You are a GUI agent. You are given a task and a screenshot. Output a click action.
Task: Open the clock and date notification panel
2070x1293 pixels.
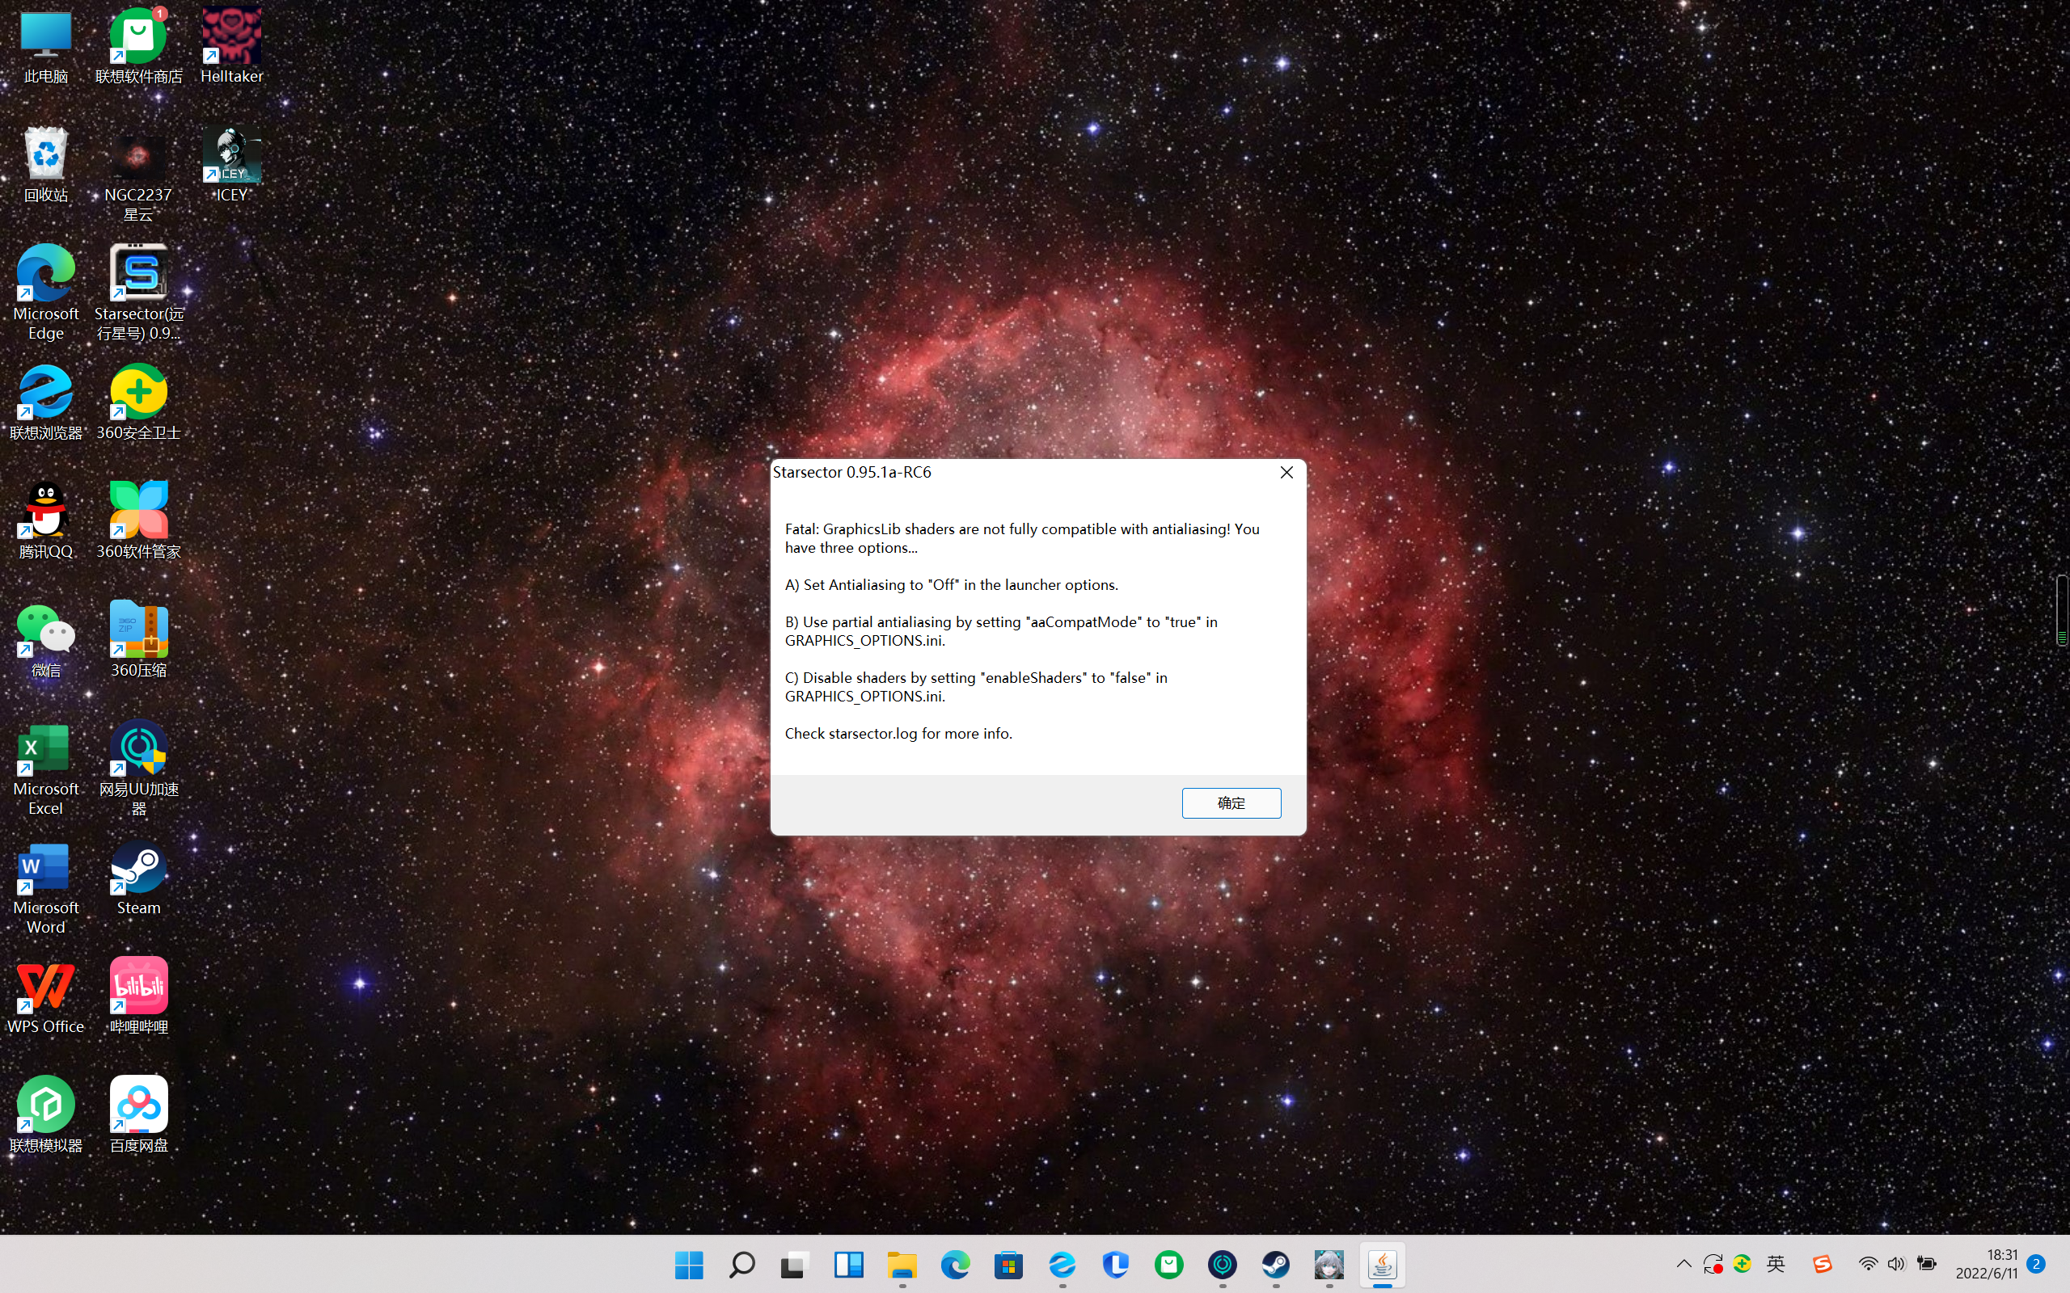click(1986, 1264)
